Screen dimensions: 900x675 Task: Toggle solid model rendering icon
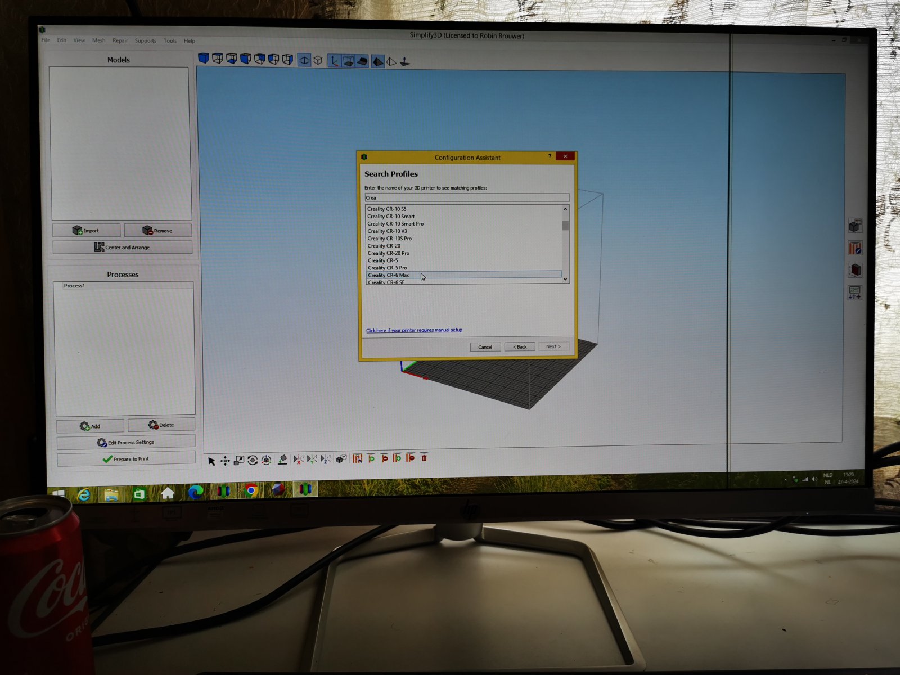pyautogui.click(x=378, y=61)
